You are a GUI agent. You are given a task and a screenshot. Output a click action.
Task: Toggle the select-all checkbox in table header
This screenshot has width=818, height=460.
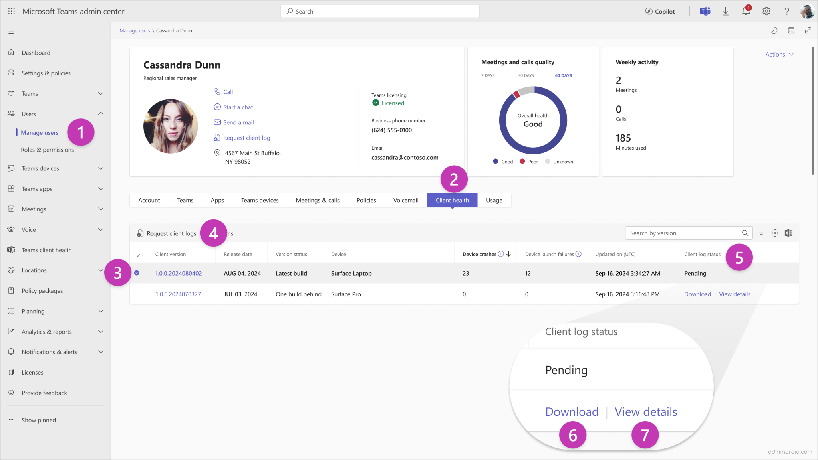click(138, 254)
